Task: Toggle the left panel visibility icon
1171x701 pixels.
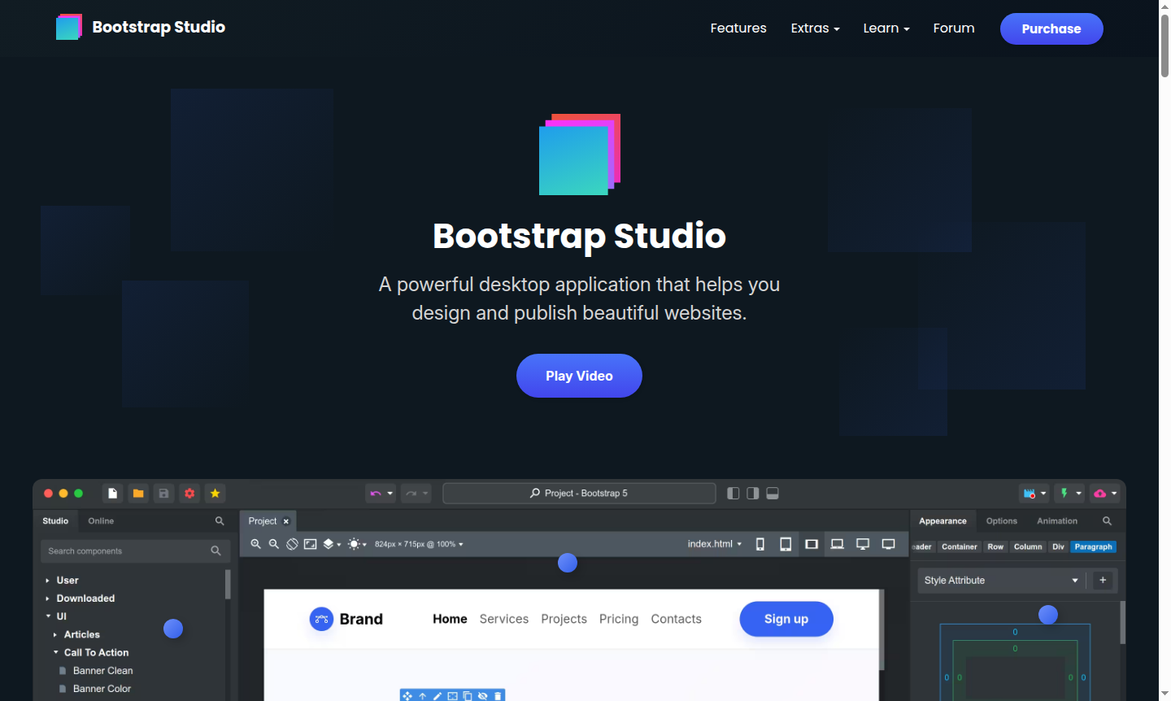Action: [733, 493]
